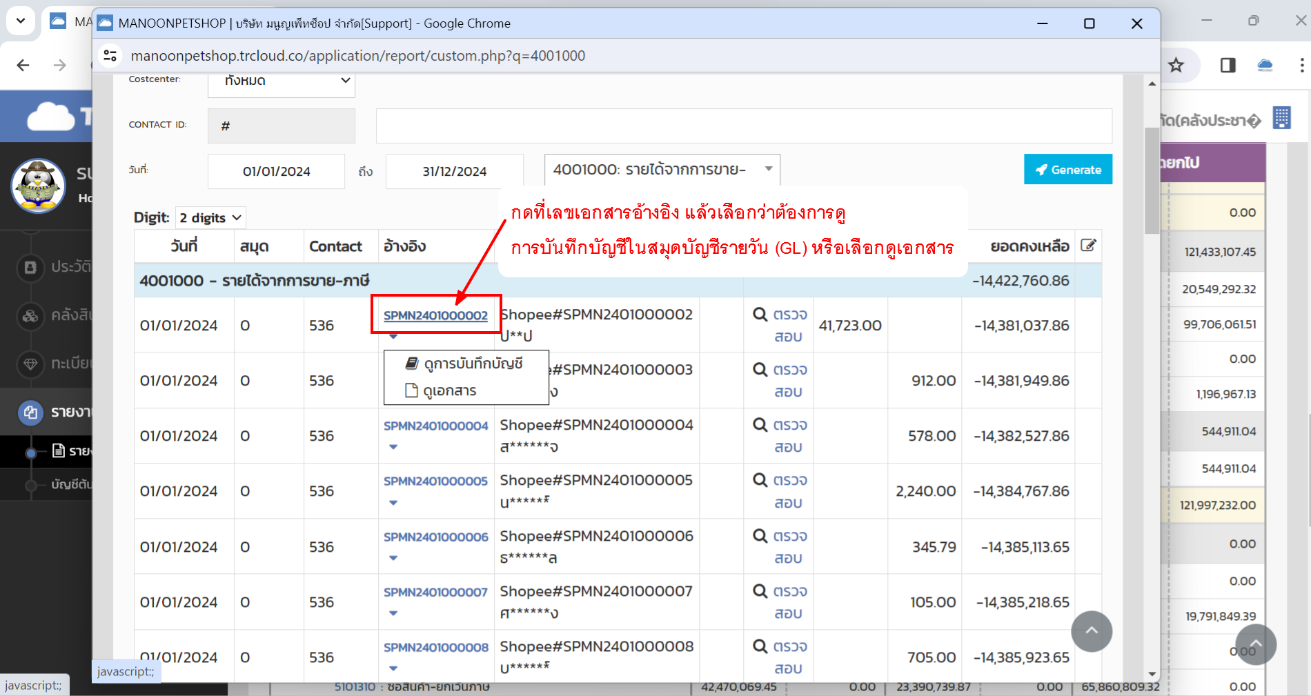This screenshot has height=696, width=1311.
Task: Select ดูเอกสาร menu entry
Action: pyautogui.click(x=466, y=390)
